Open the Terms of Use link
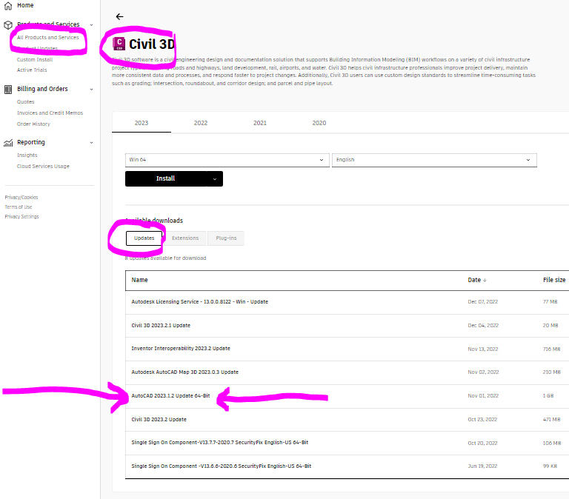Viewport: 569px width, 499px height. point(19,207)
